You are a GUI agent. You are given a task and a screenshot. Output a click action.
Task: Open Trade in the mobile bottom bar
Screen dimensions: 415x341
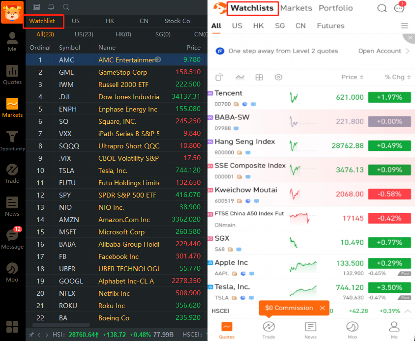click(x=268, y=330)
